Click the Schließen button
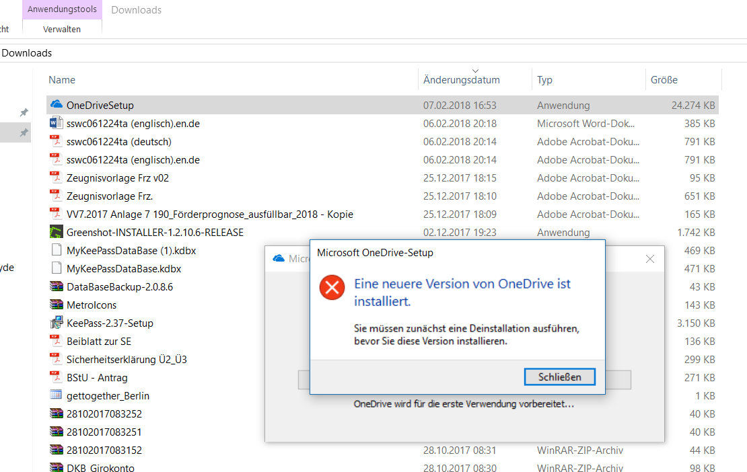 (559, 377)
